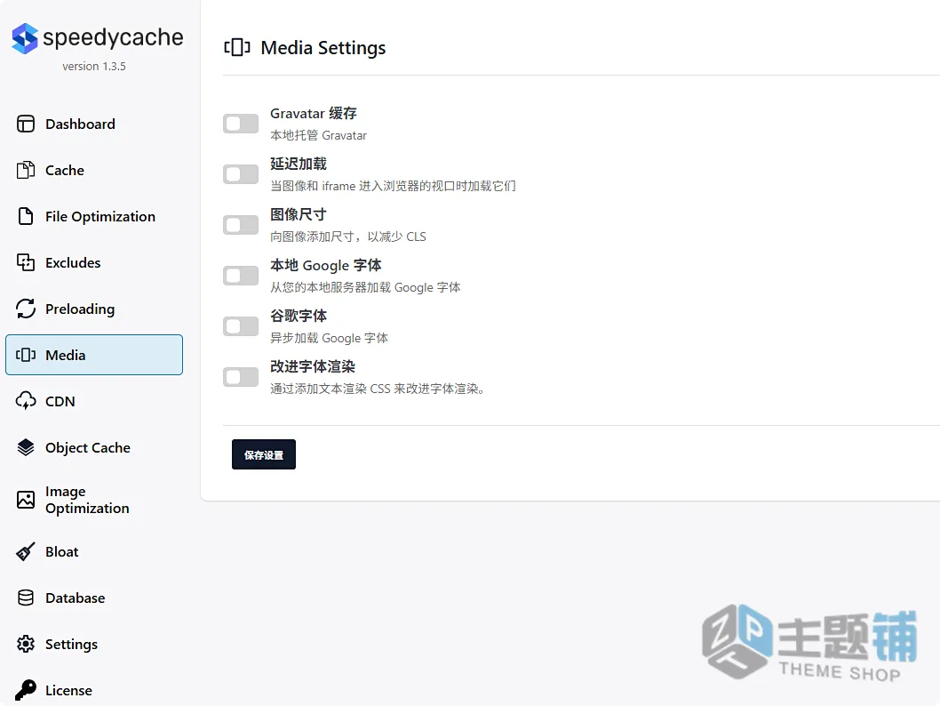Open Dashboard via its sidebar icon

pos(26,124)
